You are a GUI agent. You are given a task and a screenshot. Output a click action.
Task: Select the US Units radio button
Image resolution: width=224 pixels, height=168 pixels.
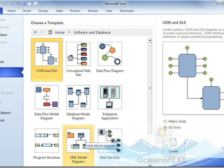[x=165, y=127]
